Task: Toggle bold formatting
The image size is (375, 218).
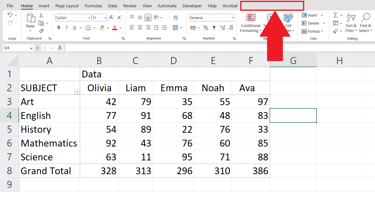Action: point(58,28)
